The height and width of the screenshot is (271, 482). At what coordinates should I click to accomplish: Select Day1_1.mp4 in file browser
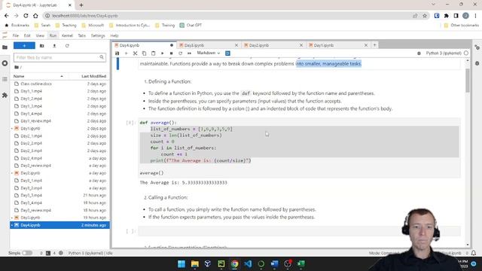59,91
